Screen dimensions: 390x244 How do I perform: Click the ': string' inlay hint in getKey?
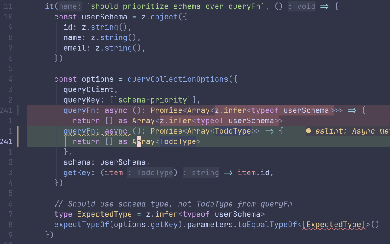tap(201, 173)
